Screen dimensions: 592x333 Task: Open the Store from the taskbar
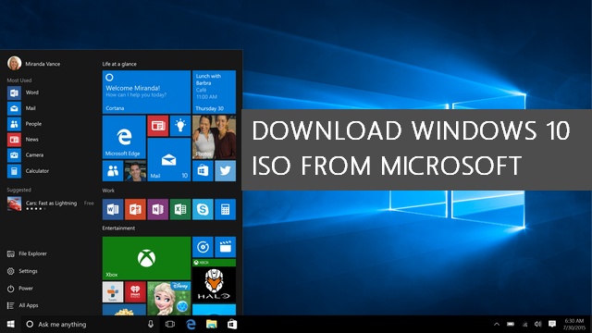(232, 325)
